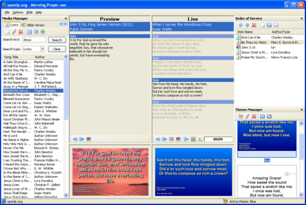Open the Slide menu

point(29,12)
